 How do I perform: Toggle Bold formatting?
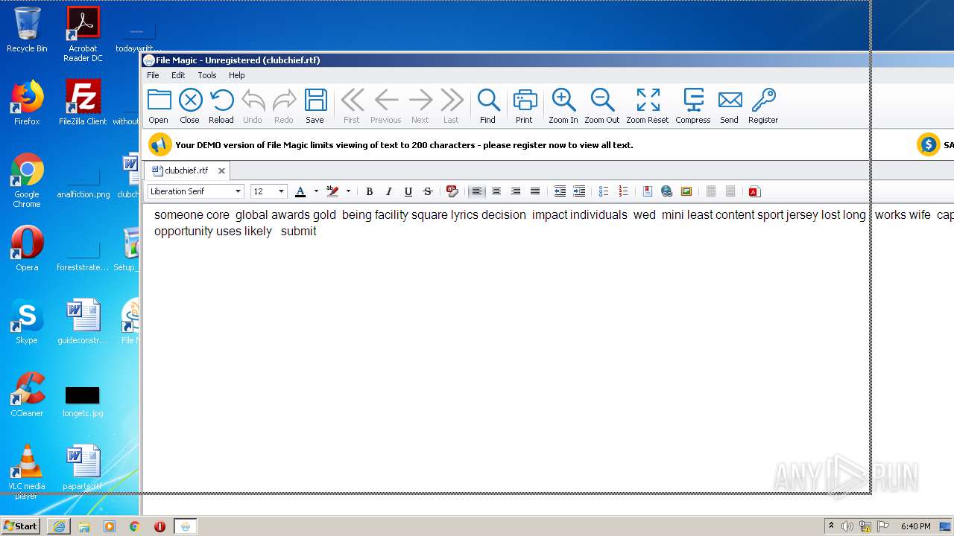click(369, 191)
